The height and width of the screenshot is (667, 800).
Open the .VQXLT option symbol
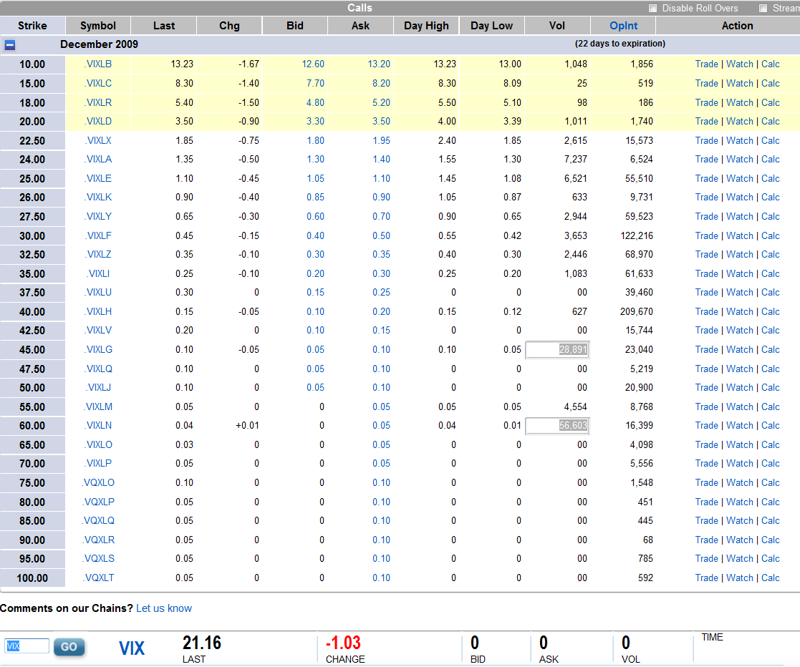[98, 578]
